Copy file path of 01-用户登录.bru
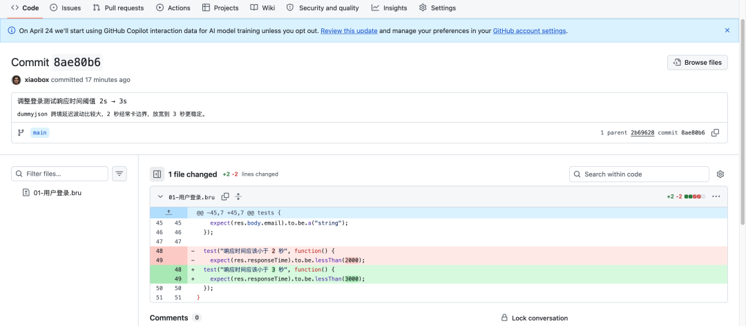Viewport: 746px width, 326px height. 225,196
